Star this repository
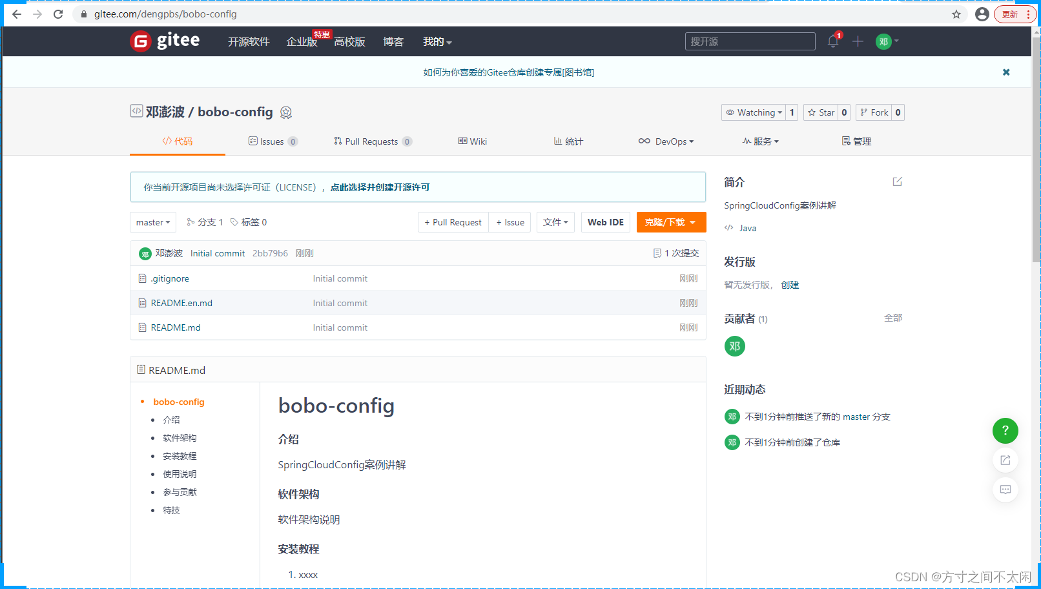The image size is (1041, 589). [821, 112]
